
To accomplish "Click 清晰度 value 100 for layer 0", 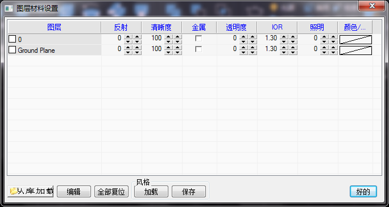I will click(156, 38).
